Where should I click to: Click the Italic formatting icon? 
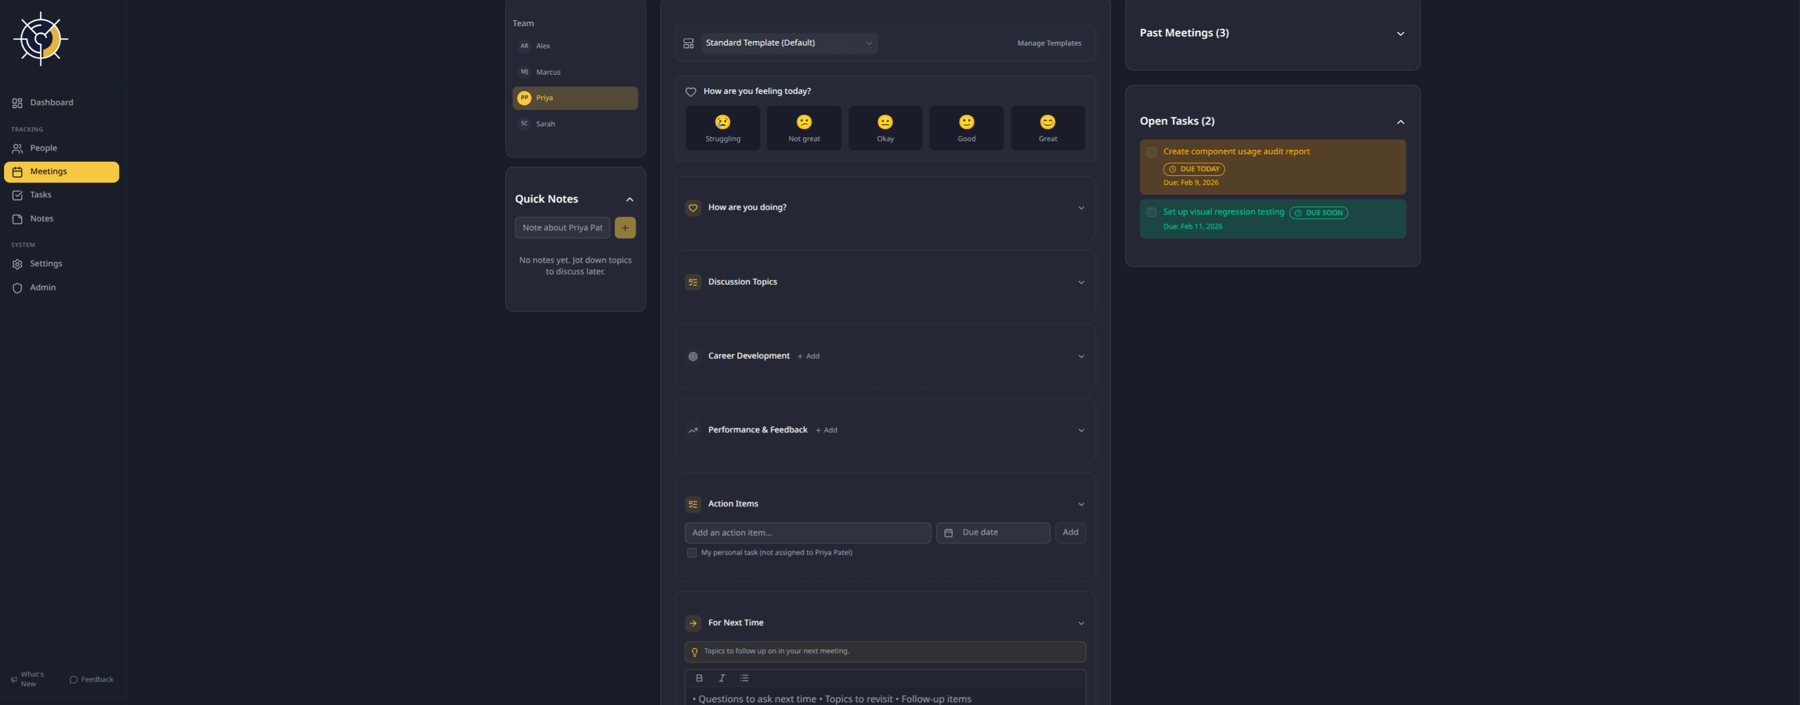[722, 678]
